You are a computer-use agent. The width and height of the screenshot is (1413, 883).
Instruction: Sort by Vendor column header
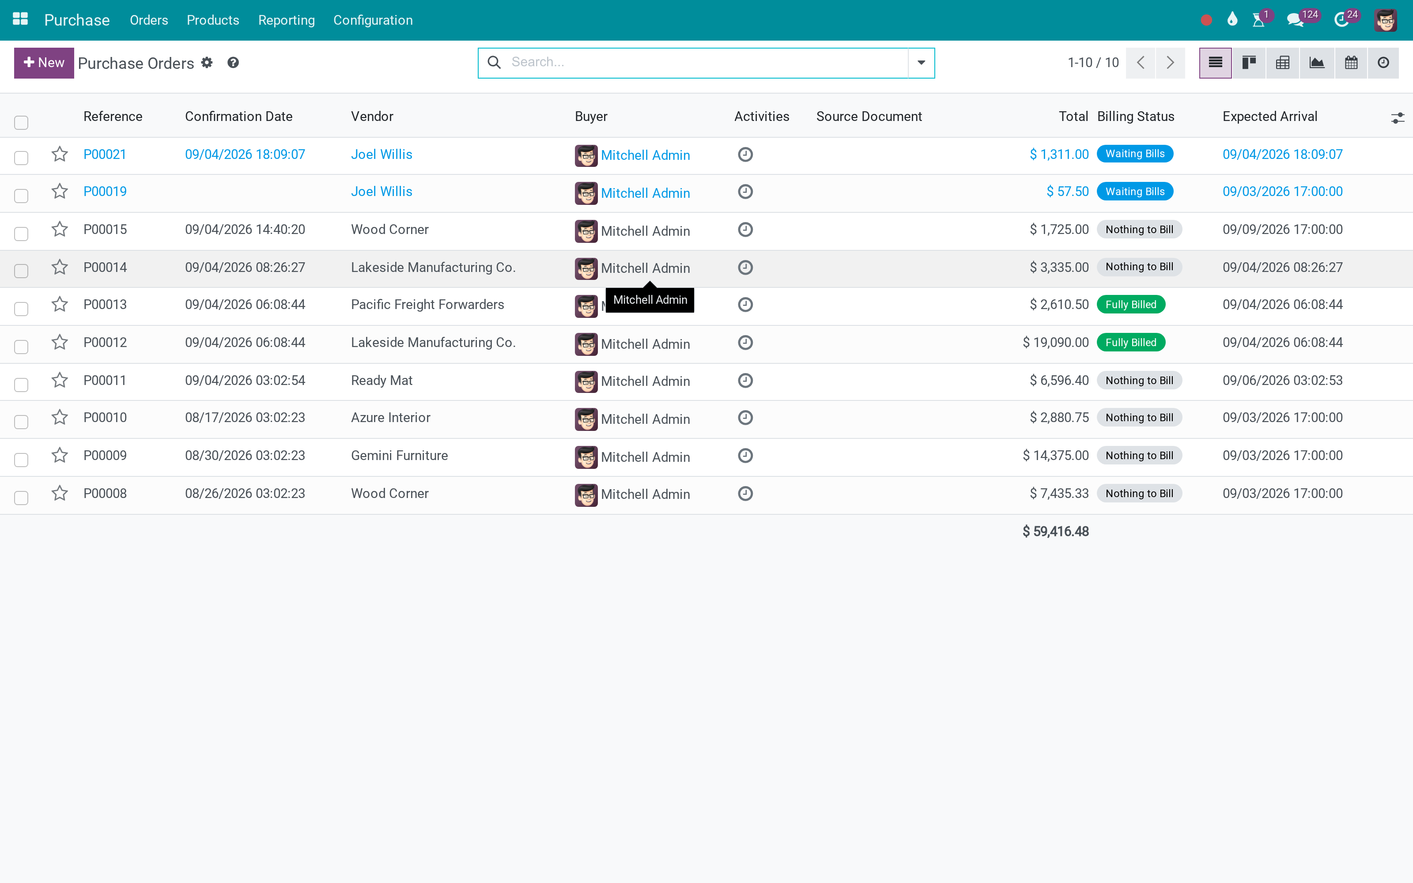point(372,116)
